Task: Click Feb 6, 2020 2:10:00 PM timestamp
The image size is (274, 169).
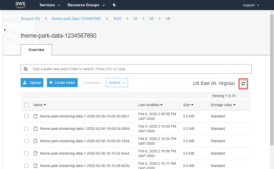Action: [x=157, y=129]
